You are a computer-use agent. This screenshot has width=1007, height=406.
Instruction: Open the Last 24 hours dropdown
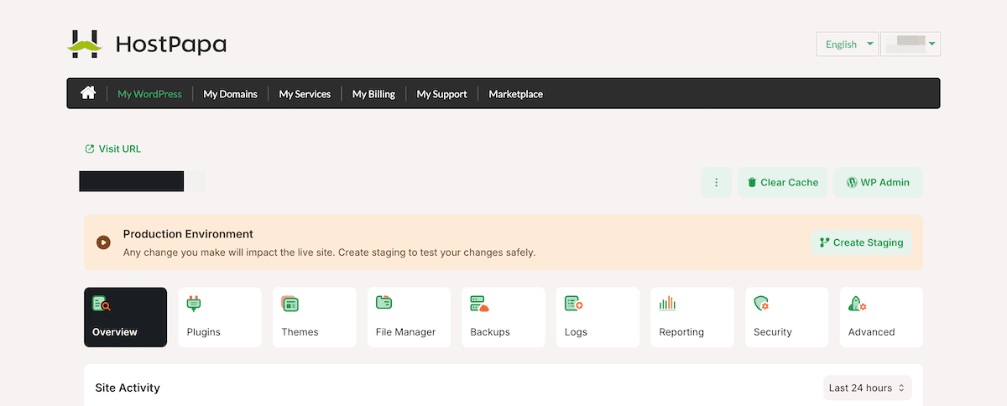point(867,388)
